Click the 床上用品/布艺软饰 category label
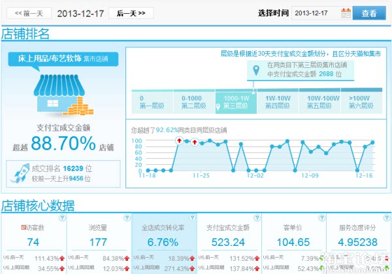Viewport: 392px width, 274px height. pyautogui.click(x=50, y=59)
